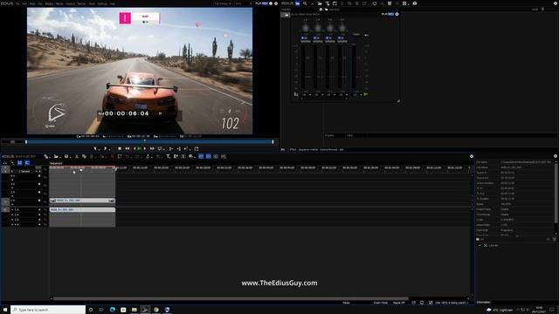Click the Open Folder icon in Bin toolbar

tap(320, 3)
